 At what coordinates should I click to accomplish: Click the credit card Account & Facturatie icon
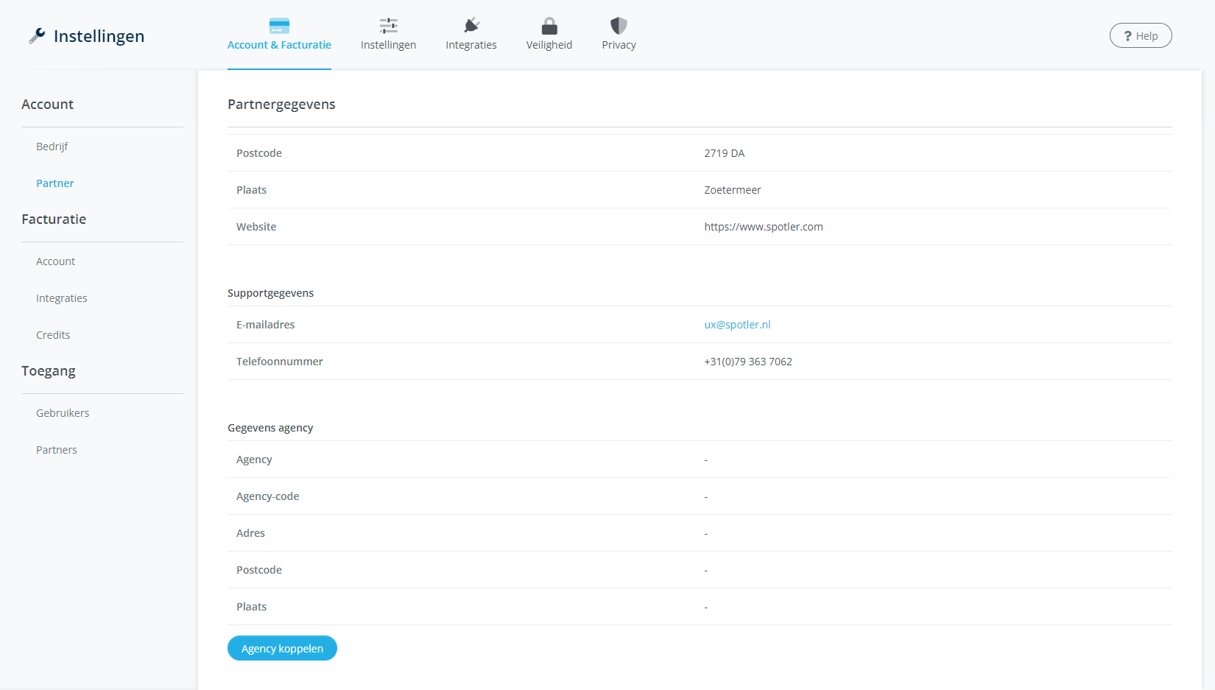click(279, 26)
